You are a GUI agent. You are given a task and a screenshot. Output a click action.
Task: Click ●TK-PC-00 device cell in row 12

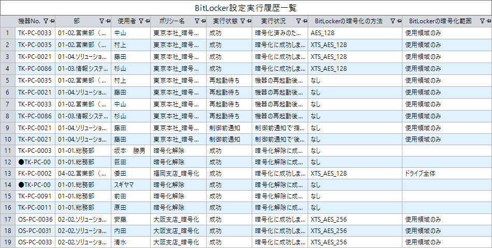tap(35, 162)
